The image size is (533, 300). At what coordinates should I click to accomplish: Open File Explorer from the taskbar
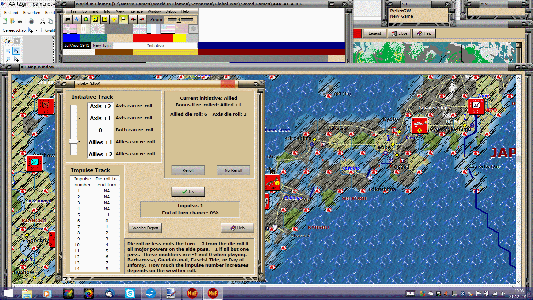coord(27,293)
